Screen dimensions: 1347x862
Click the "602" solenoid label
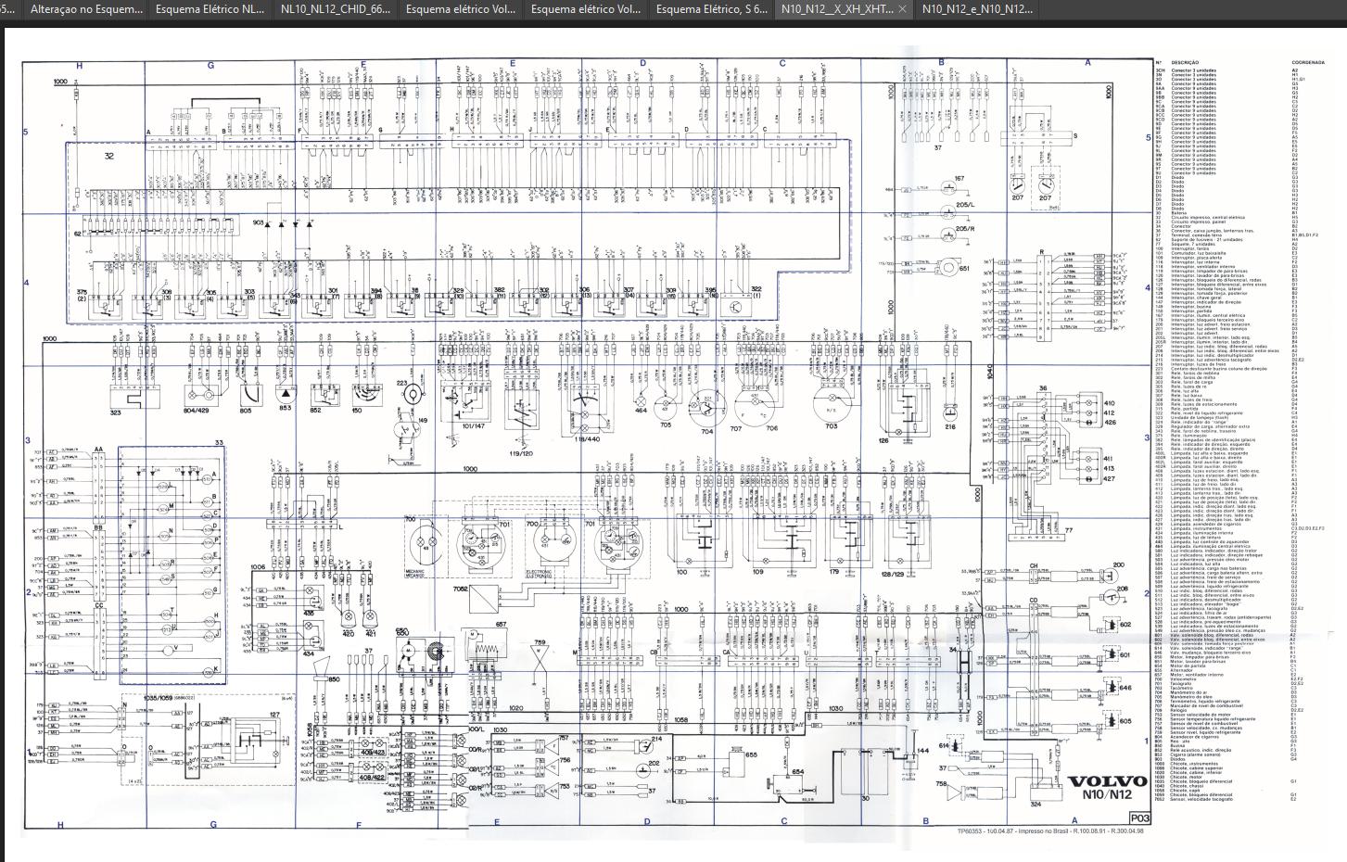[x=1125, y=625]
